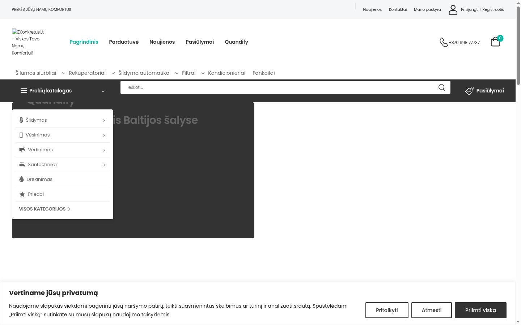Open the Kontaktai link
The image size is (521, 325).
[x=398, y=9]
